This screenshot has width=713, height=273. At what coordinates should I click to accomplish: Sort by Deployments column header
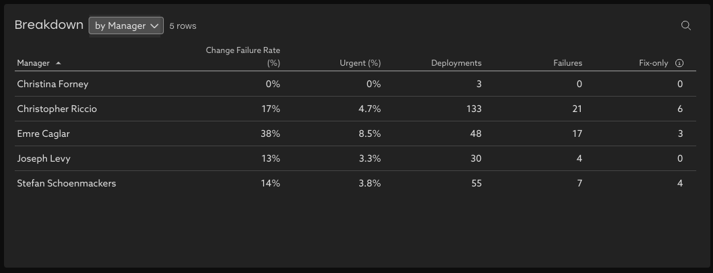456,63
